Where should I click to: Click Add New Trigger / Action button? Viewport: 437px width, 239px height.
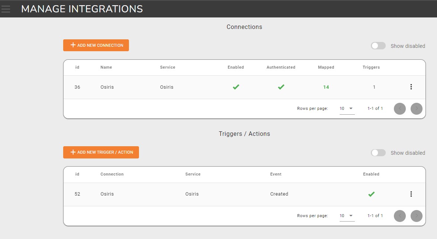tap(101, 152)
